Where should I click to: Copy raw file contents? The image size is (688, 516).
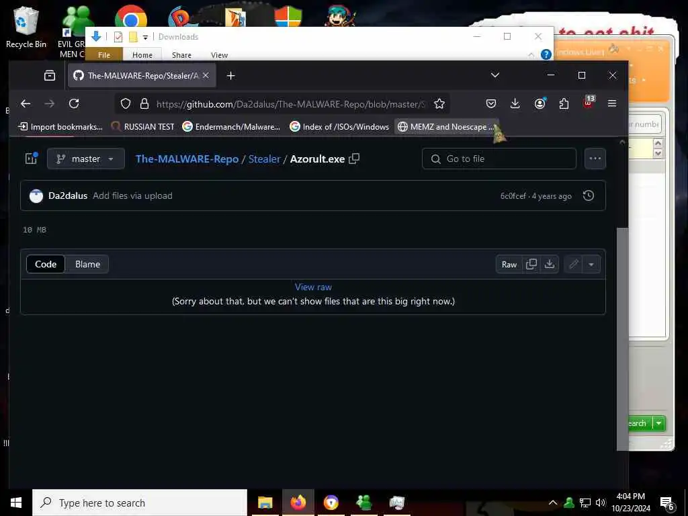[531, 264]
